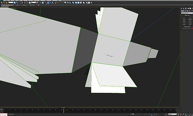Open the Schematic View icon
The height and width of the screenshot is (116, 193).
(x=81, y=3)
